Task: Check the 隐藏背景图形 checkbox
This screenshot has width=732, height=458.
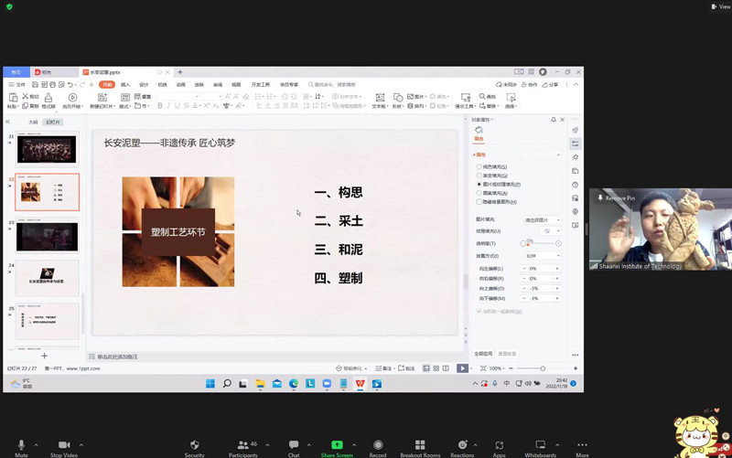Action: [x=479, y=201]
